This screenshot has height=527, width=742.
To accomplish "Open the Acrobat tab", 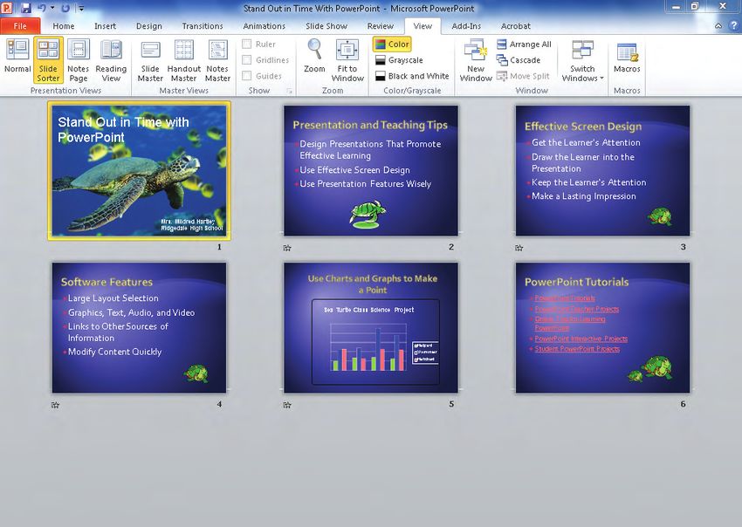I will point(516,26).
